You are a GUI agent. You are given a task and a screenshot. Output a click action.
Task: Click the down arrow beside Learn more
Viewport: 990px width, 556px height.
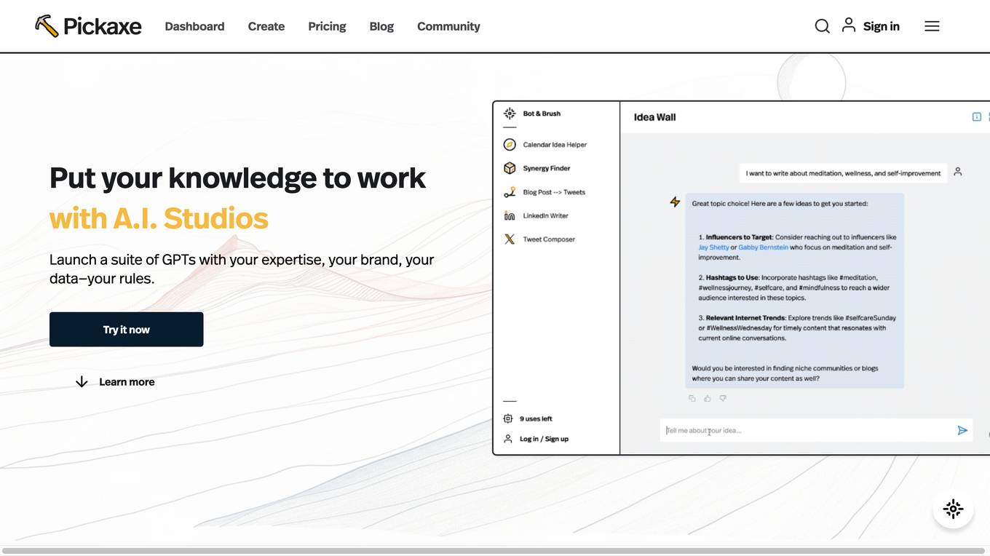coord(82,382)
